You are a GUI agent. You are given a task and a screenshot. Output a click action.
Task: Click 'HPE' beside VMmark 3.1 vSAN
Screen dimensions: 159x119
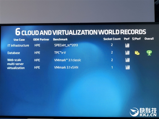click(37, 67)
